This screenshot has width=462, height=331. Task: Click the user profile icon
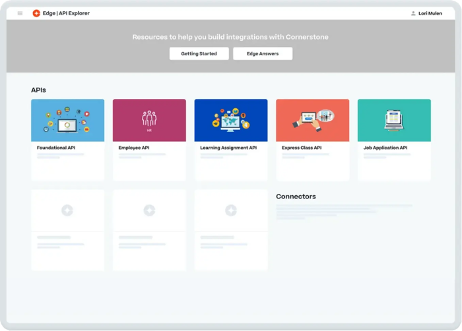click(x=413, y=13)
